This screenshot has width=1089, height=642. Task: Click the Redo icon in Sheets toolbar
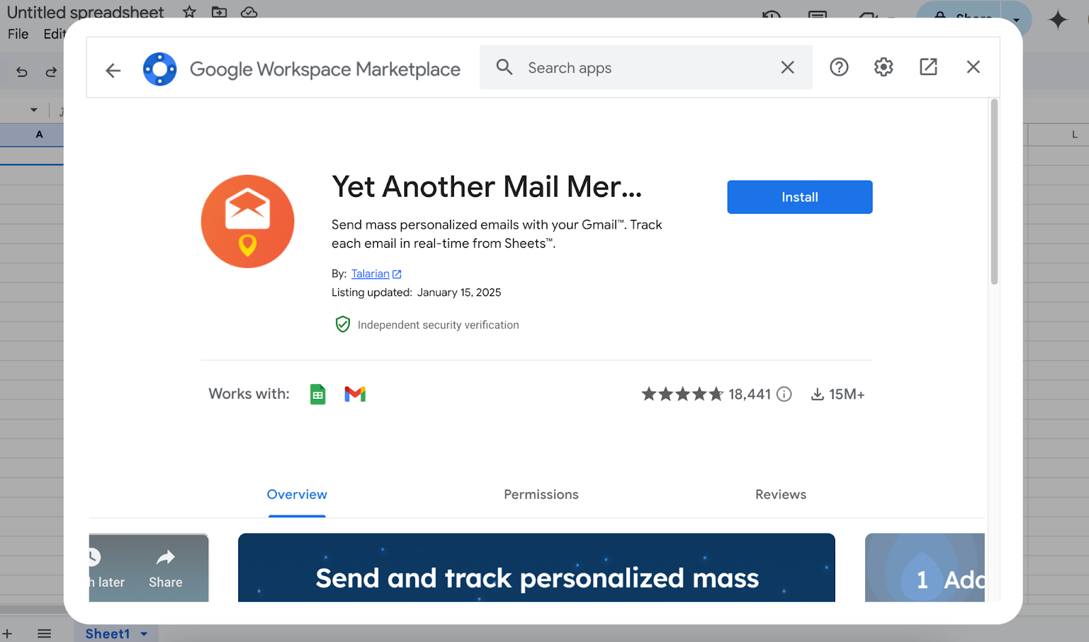tap(51, 71)
